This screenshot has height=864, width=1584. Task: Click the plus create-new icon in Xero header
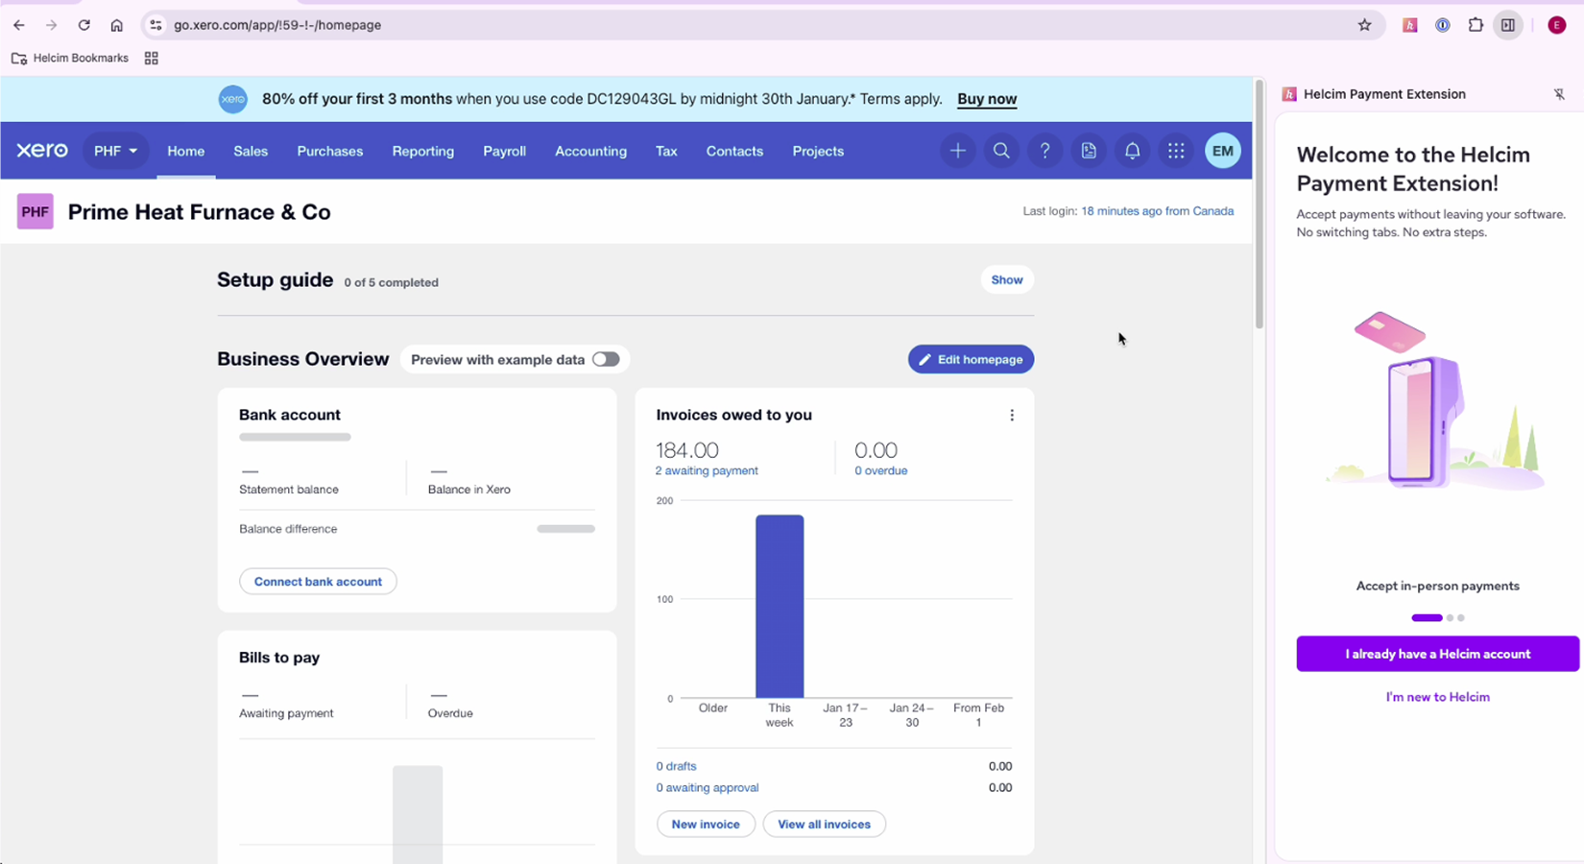pyautogui.click(x=957, y=151)
